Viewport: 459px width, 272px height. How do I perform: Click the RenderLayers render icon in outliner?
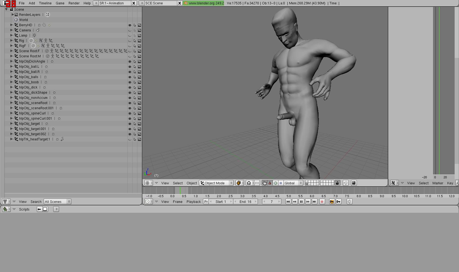[x=48, y=15]
